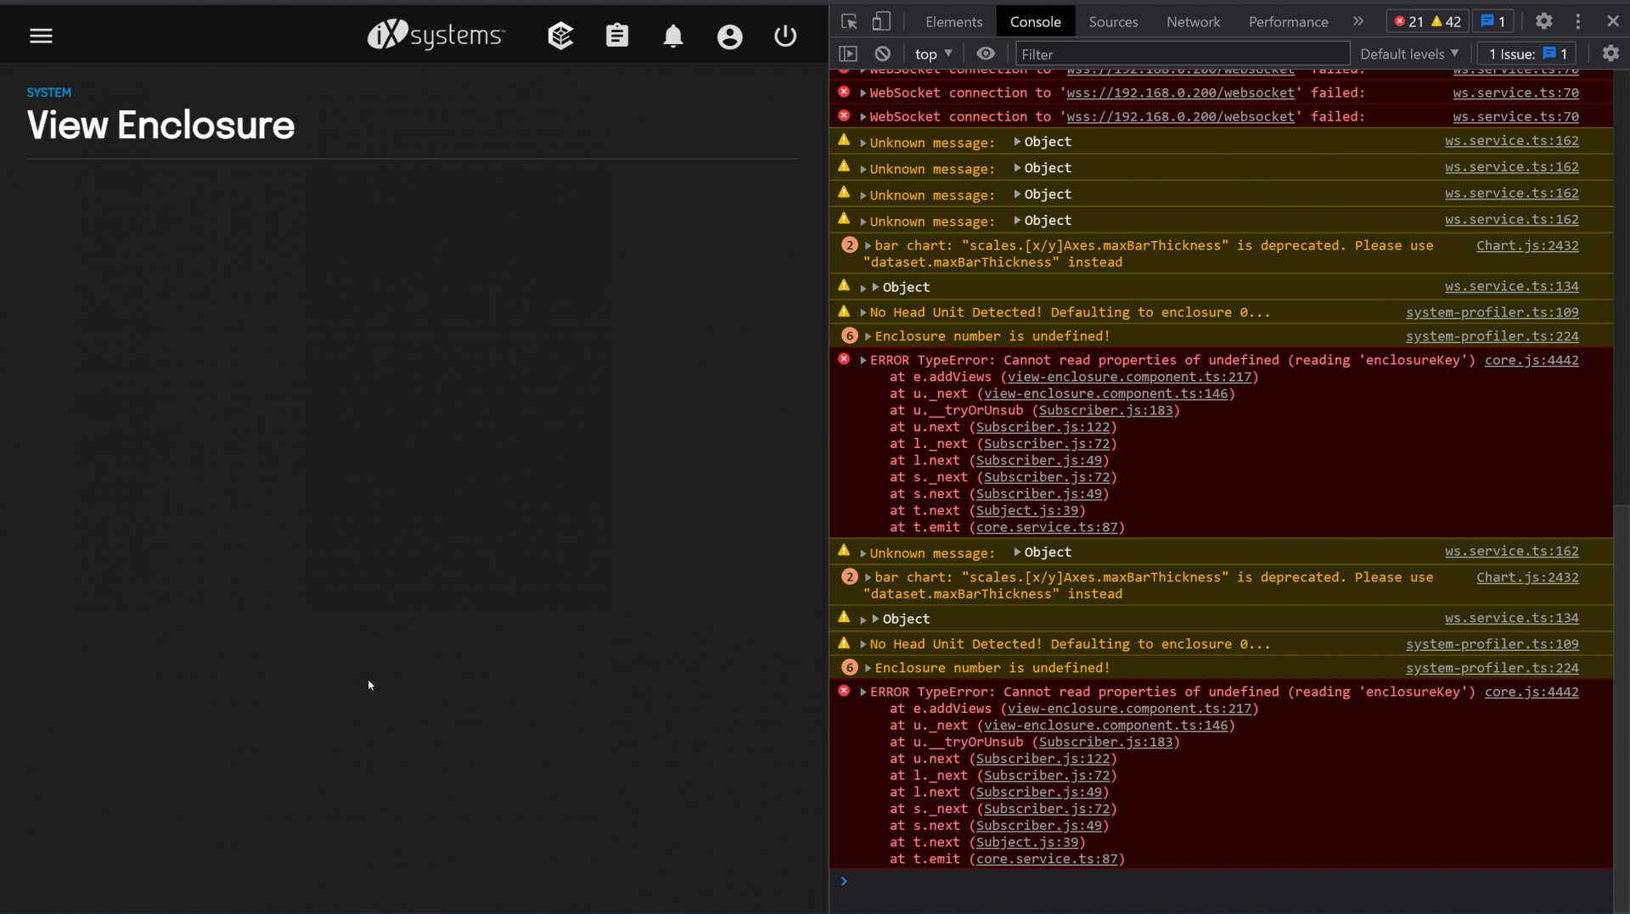This screenshot has height=914, width=1630.
Task: Toggle the live expression eye icon
Action: (985, 53)
